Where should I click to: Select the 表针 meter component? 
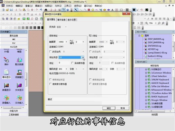click(6, 61)
